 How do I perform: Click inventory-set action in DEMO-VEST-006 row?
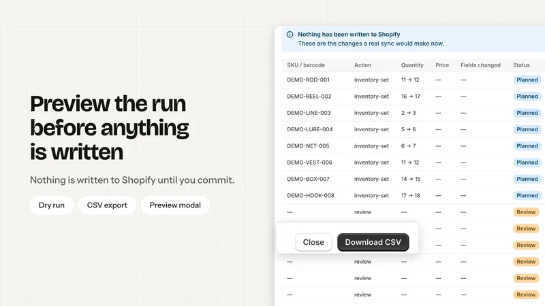[x=371, y=163]
